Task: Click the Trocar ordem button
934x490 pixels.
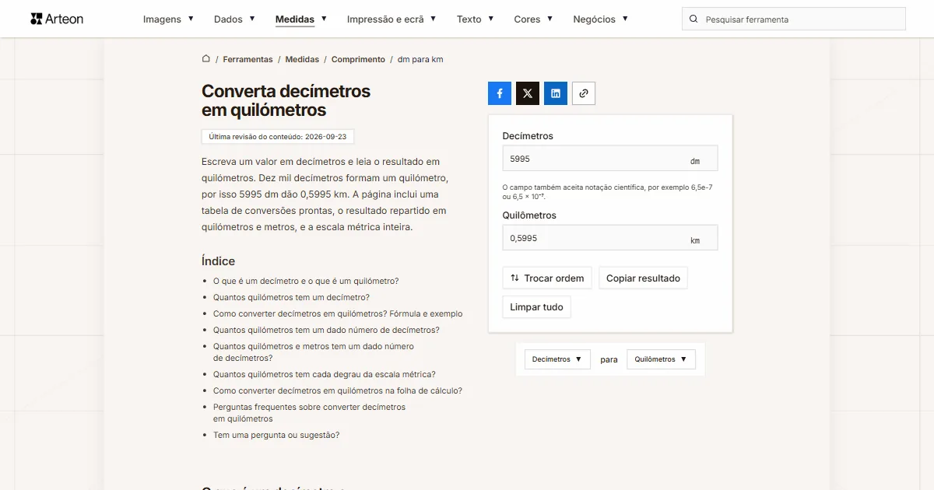Action: 547,278
